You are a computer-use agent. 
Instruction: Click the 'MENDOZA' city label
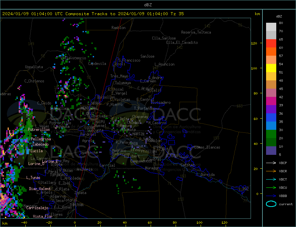[88, 108]
